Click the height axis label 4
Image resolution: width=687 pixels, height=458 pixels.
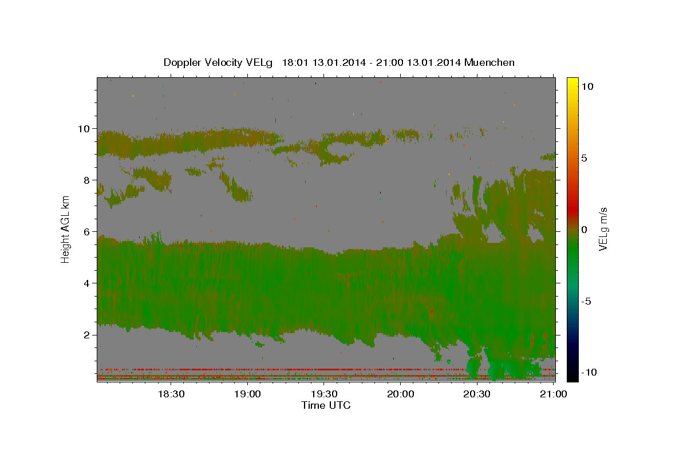point(88,283)
